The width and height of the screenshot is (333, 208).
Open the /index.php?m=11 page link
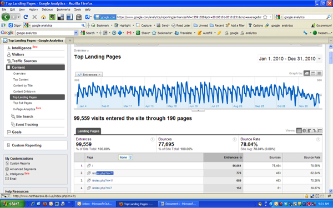pos(103,181)
